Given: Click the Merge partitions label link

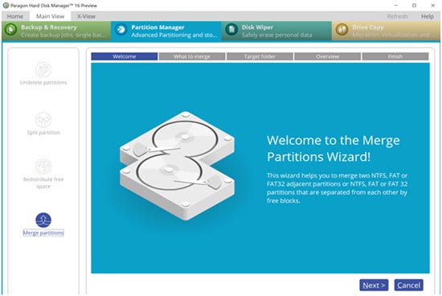Looking at the screenshot, I should (x=43, y=232).
